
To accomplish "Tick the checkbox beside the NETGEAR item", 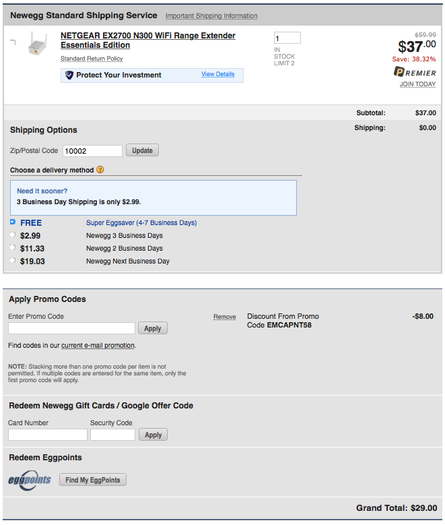I will pyautogui.click(x=13, y=42).
